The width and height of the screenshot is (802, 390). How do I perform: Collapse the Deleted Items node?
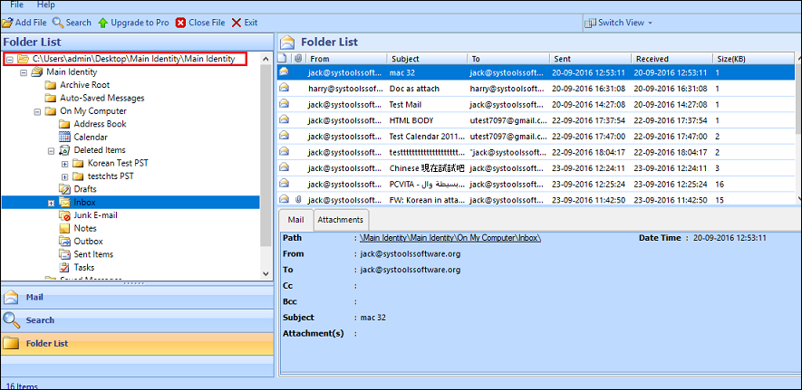[x=51, y=150]
